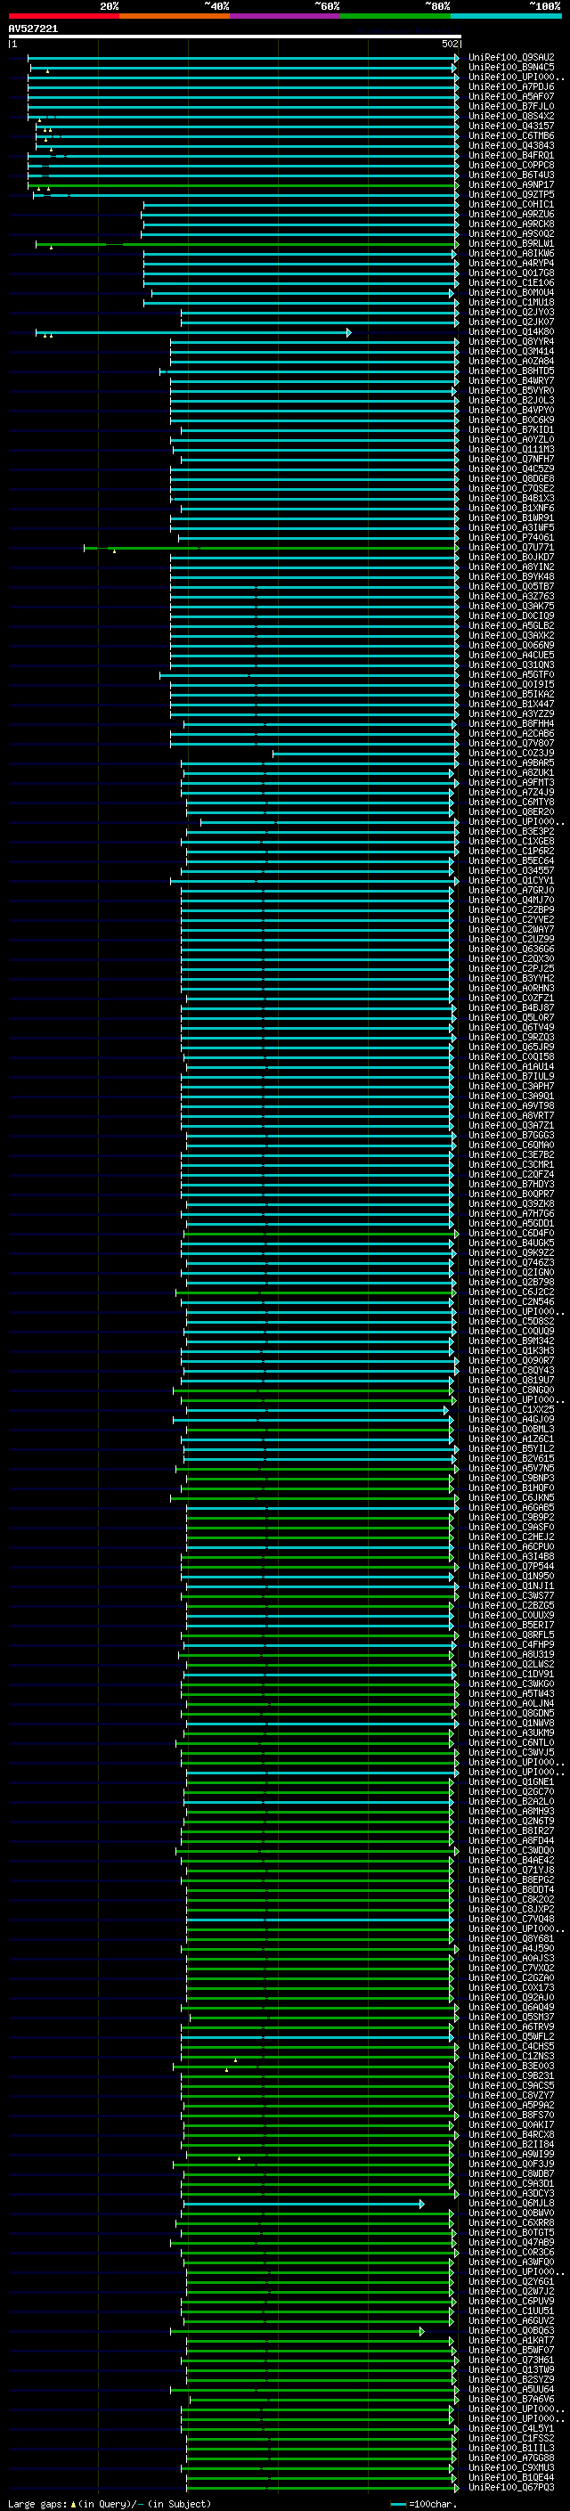
Task: Click the green alignment bar of A9NP17
Action: point(242,185)
